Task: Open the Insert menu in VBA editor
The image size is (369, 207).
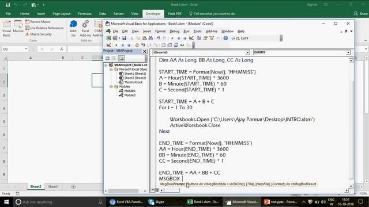Action: pos(147,31)
